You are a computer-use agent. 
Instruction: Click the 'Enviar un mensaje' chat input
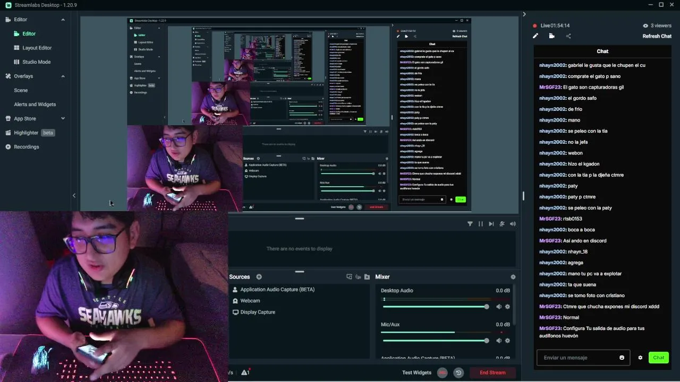tap(578, 358)
